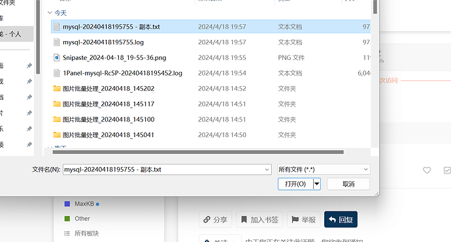The width and height of the screenshot is (451, 242).
Task: Click the 加入书签 button
Action: coord(259,220)
